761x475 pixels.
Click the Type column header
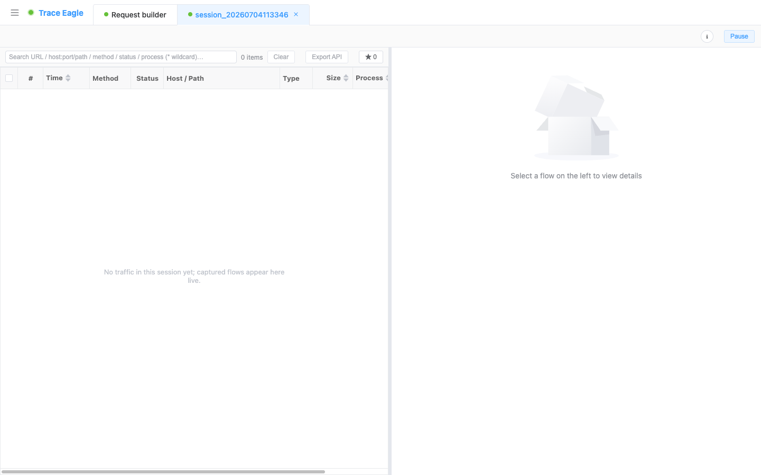296,78
